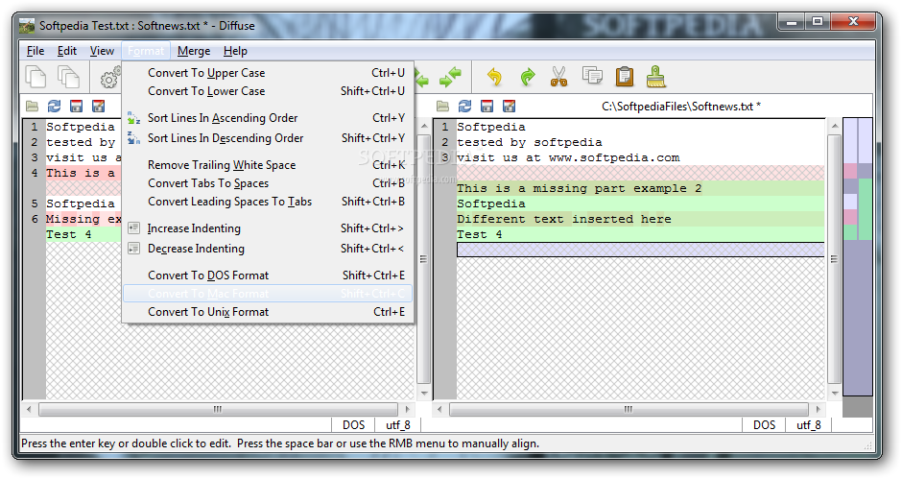Open a file in the right pane using its folder icon
The height and width of the screenshot is (479, 902).
tap(442, 106)
